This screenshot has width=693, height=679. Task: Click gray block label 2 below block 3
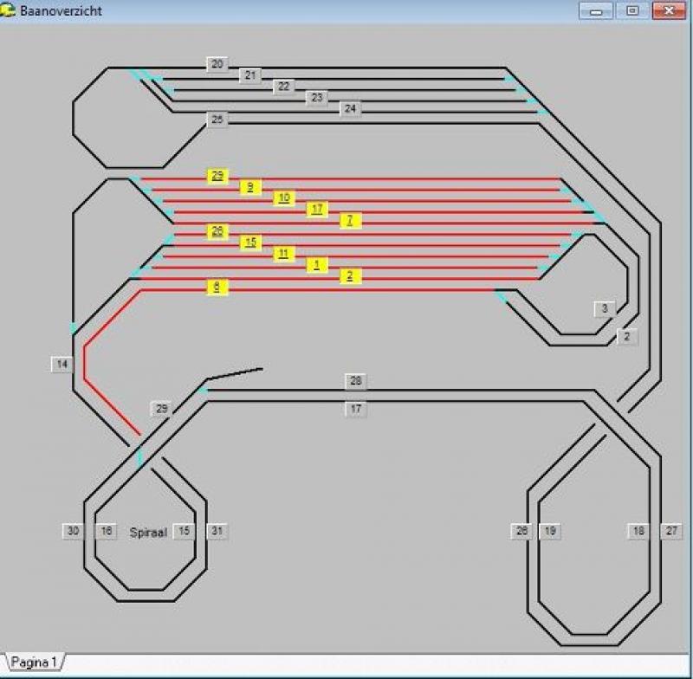pos(626,337)
